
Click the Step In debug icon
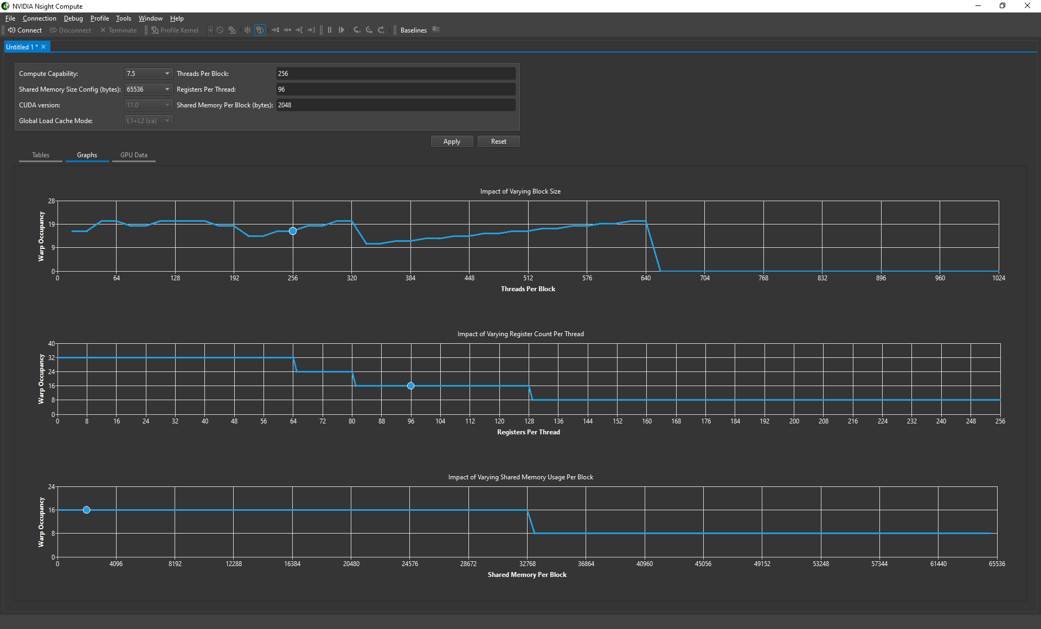coord(357,30)
